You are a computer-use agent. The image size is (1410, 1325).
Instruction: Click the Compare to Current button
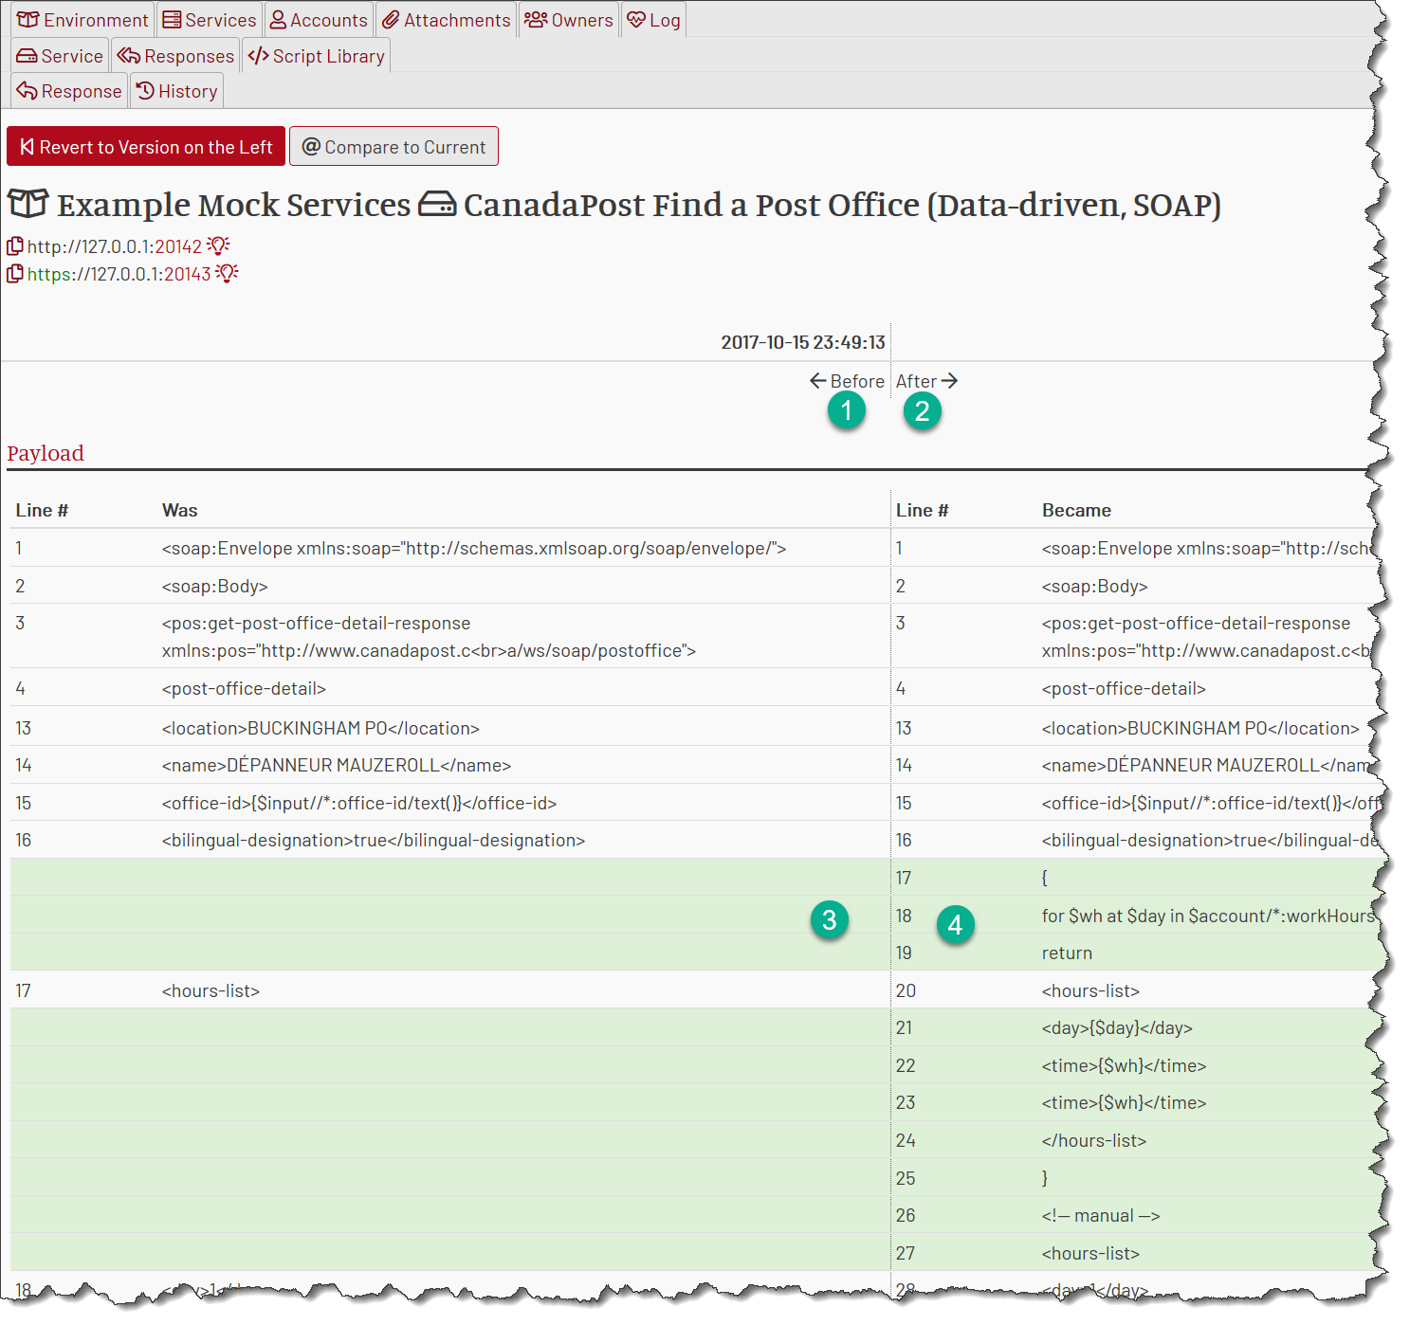pos(394,147)
